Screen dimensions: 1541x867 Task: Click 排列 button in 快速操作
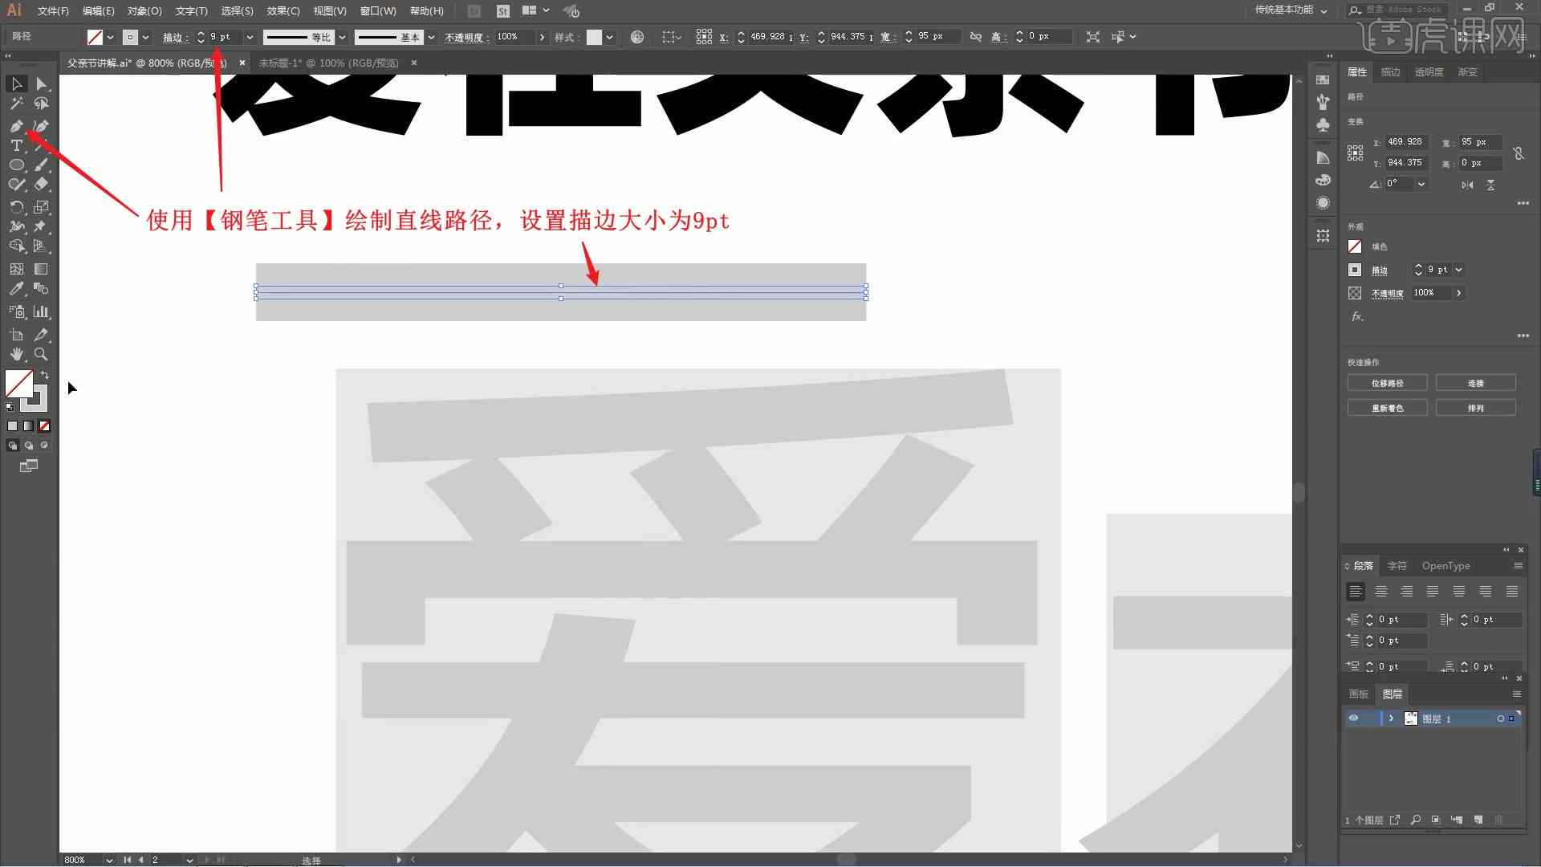pos(1475,408)
